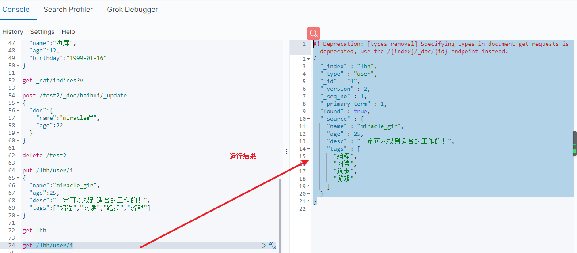Screen dimensions: 577x253
Task: Click the Deprecation warning line in response
Action: coord(441,48)
